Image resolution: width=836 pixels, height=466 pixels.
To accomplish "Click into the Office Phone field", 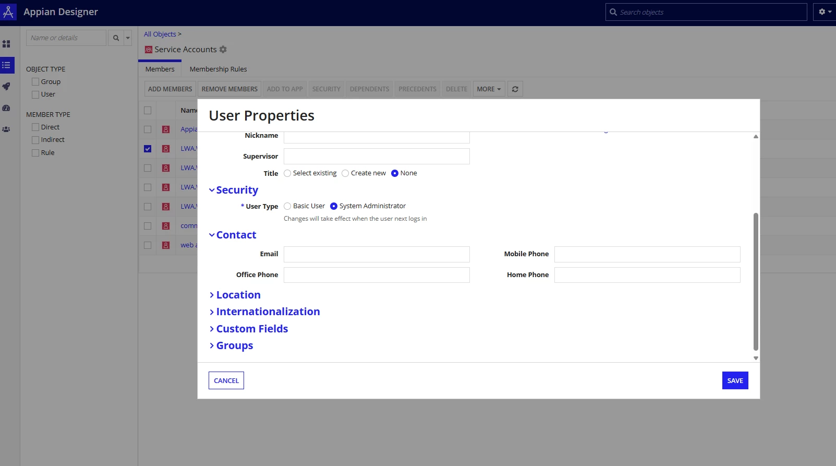I will coord(377,275).
